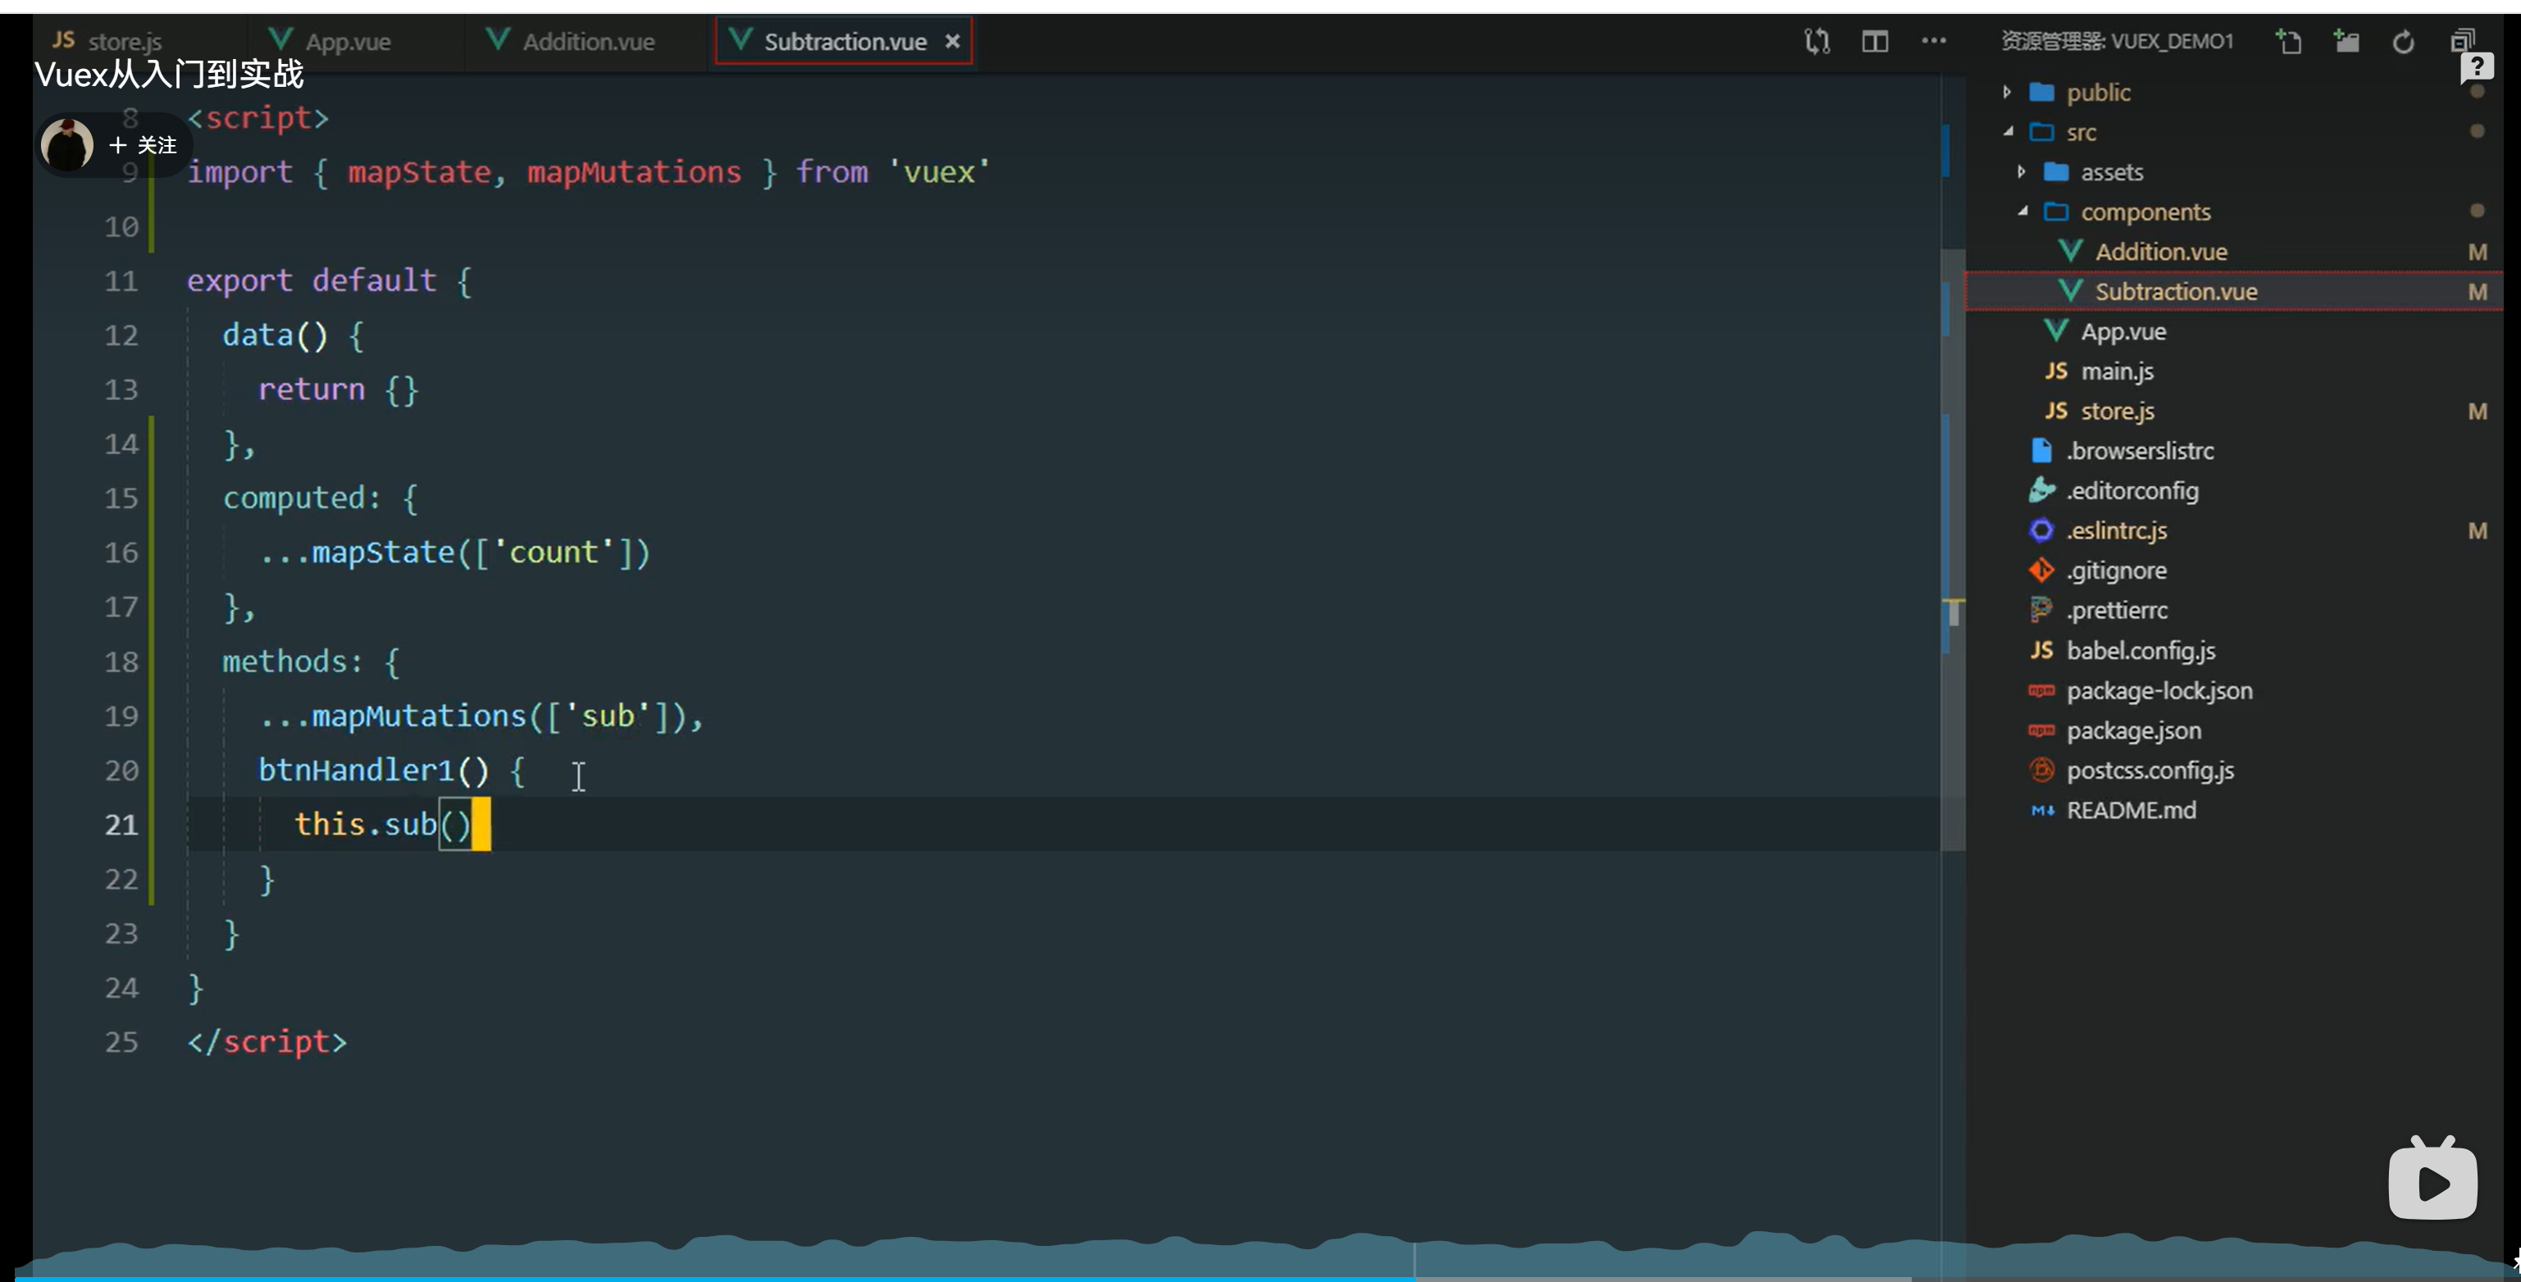
Task: Click the main.js file in sidebar
Action: (x=2120, y=370)
